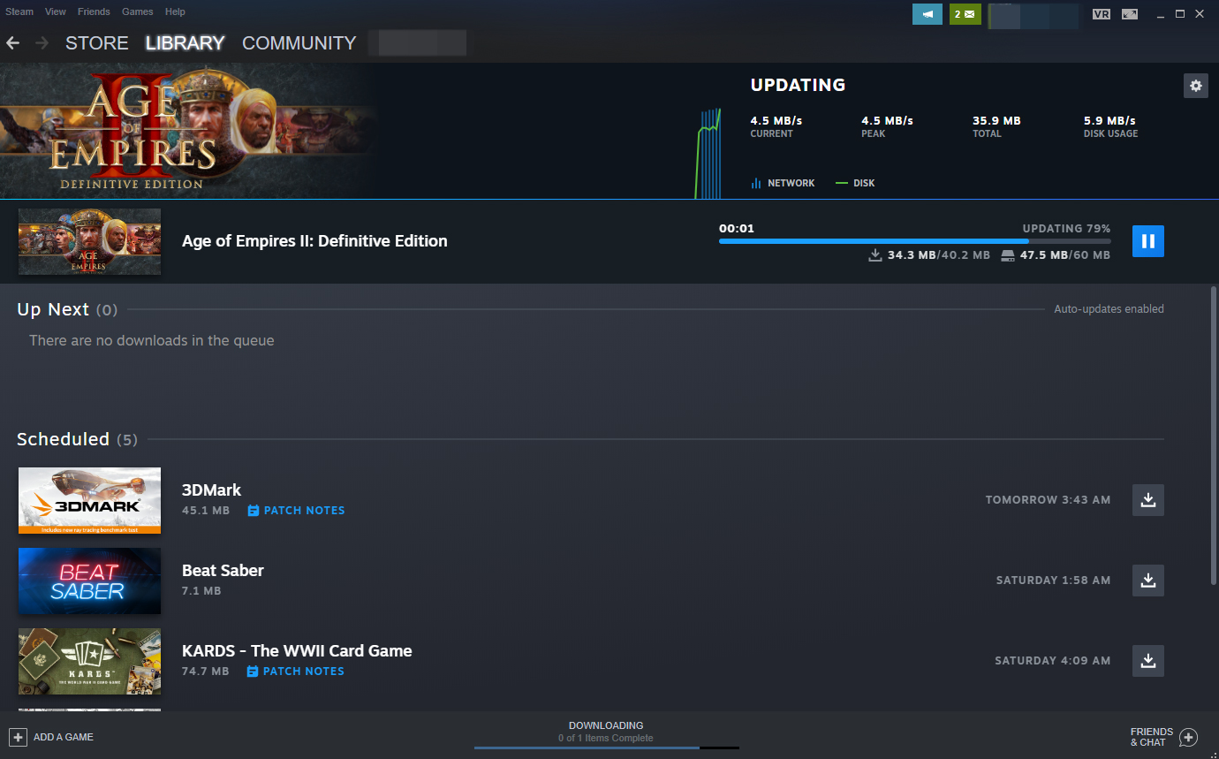Download 3DMark update now
Screen dimensions: 1219x759
point(1147,500)
